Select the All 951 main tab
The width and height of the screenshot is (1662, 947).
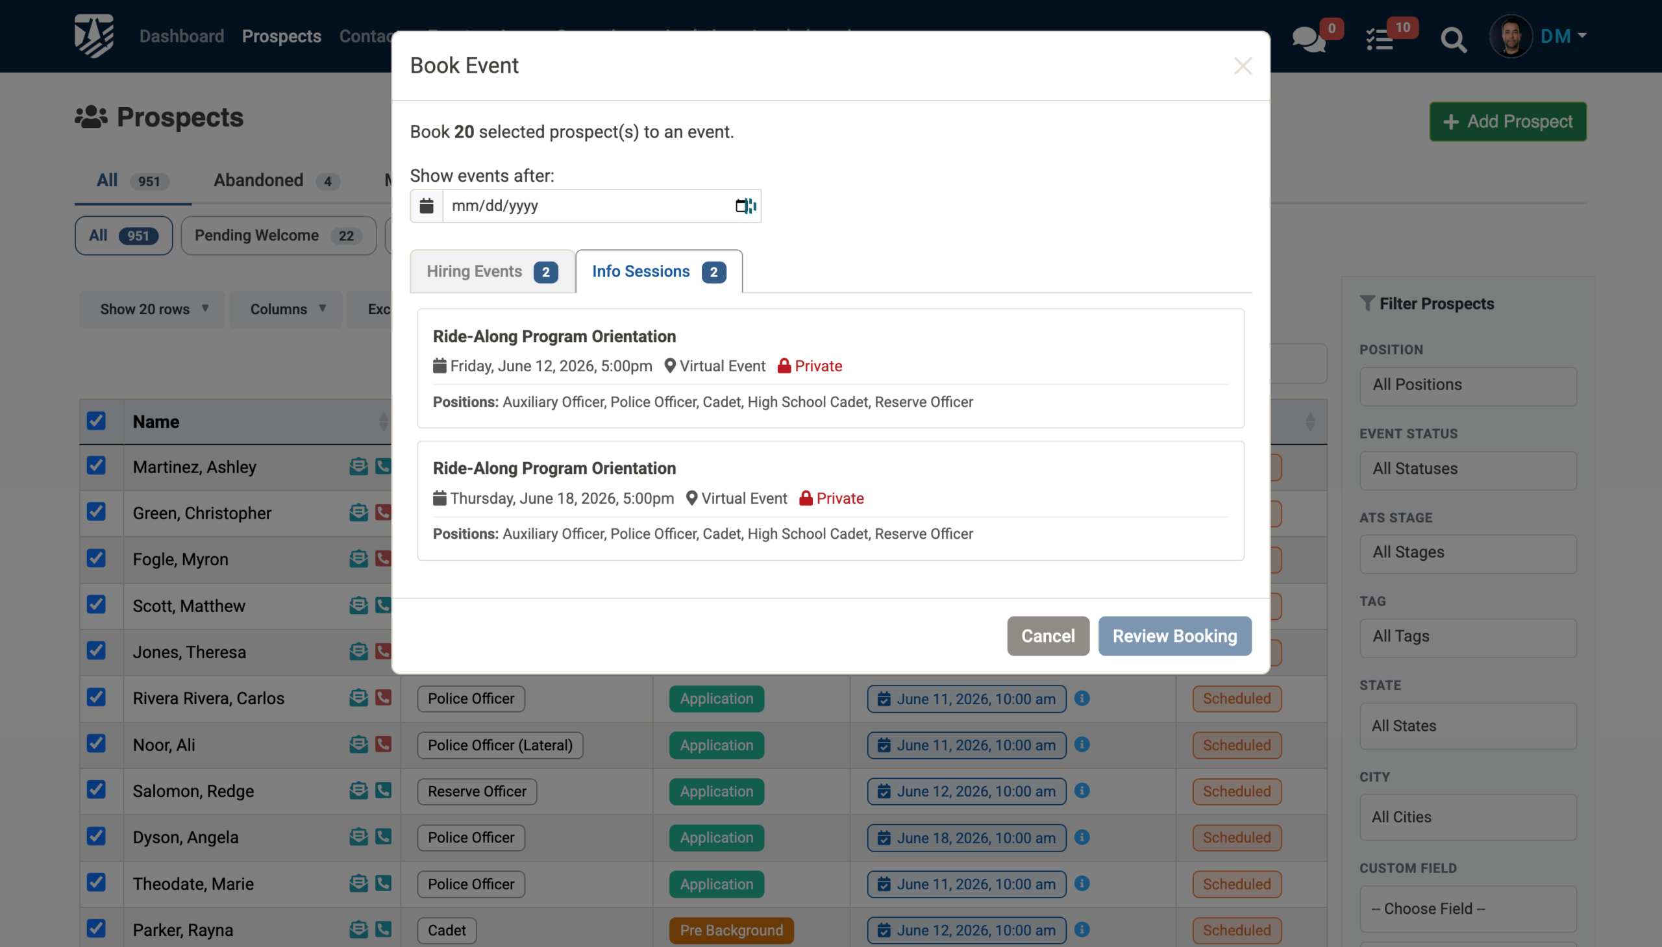[x=132, y=180]
